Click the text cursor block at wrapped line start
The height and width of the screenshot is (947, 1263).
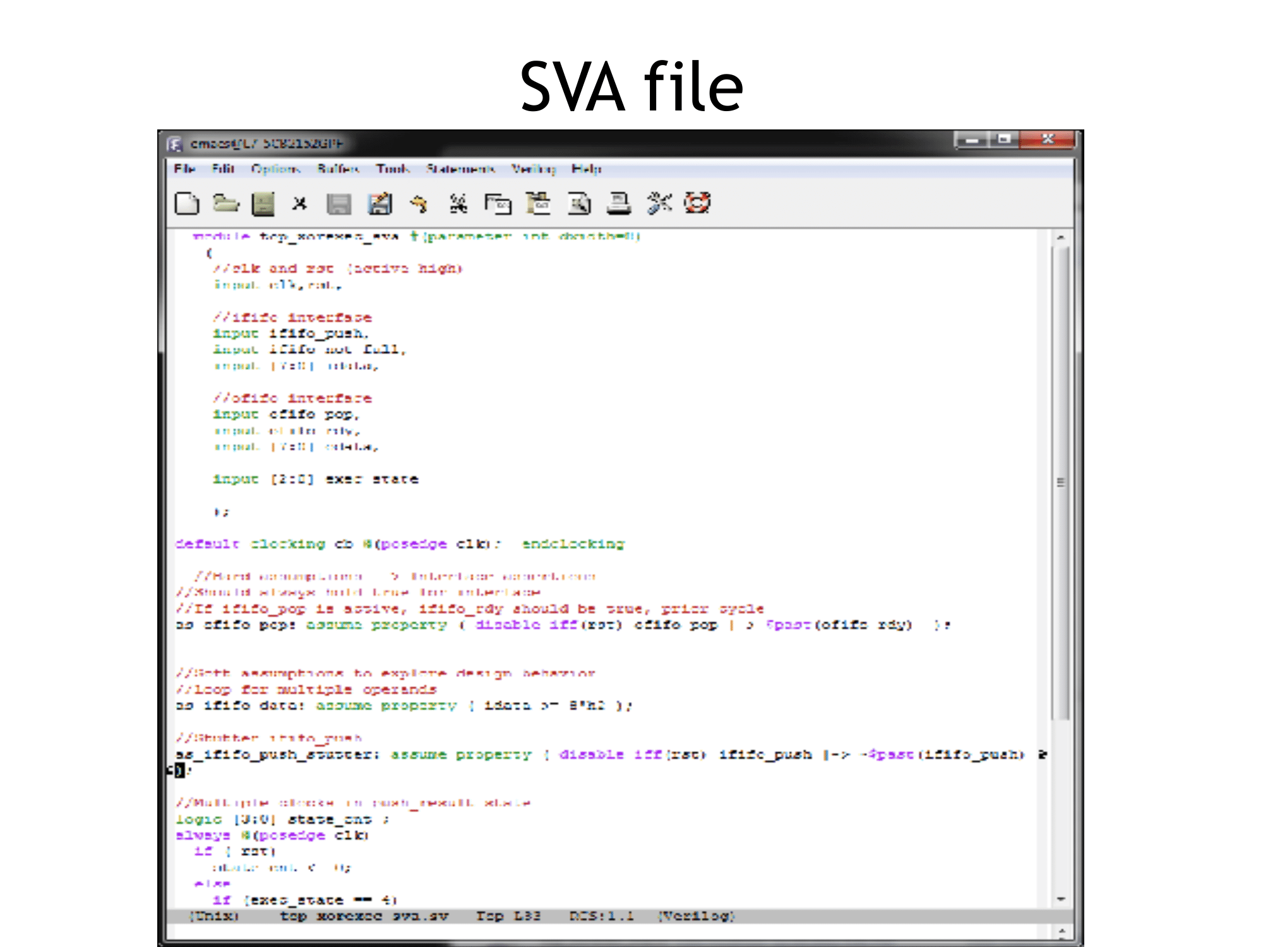pos(180,770)
